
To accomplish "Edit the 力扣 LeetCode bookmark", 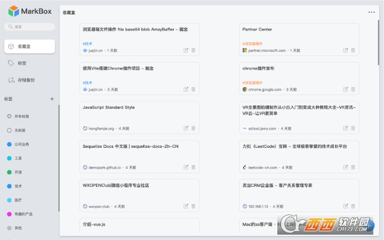I will click(x=346, y=167).
